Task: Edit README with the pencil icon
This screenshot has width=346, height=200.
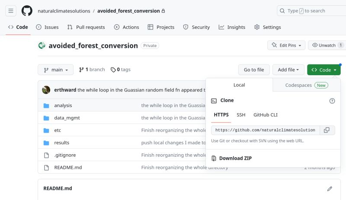Action: 330,189
